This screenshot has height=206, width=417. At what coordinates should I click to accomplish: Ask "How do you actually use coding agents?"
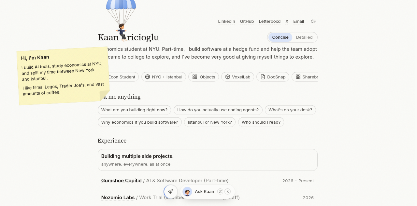tap(218, 110)
